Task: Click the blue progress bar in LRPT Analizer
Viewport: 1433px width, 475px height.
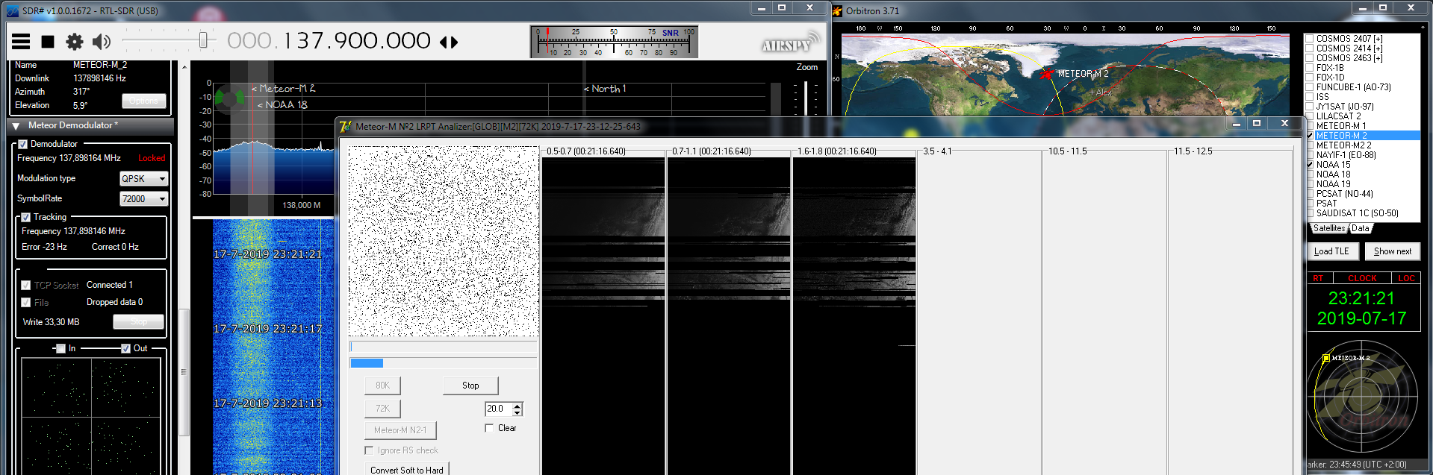Action: coord(444,363)
